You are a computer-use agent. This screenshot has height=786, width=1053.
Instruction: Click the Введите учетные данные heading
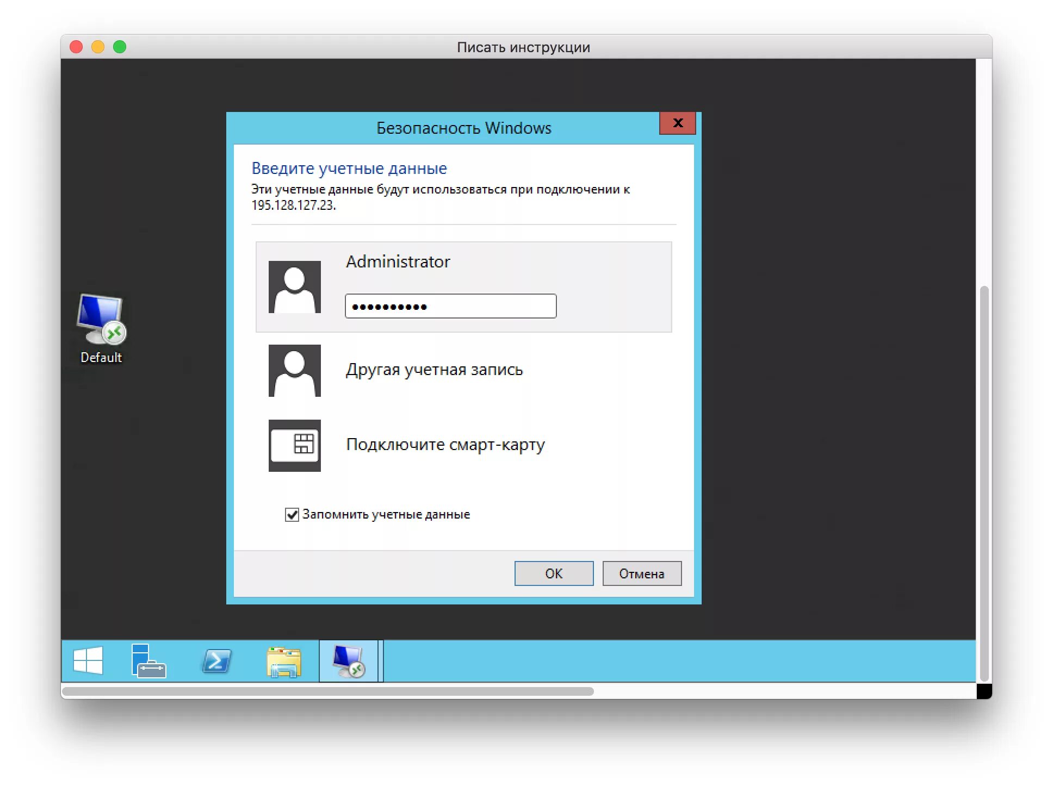click(349, 168)
